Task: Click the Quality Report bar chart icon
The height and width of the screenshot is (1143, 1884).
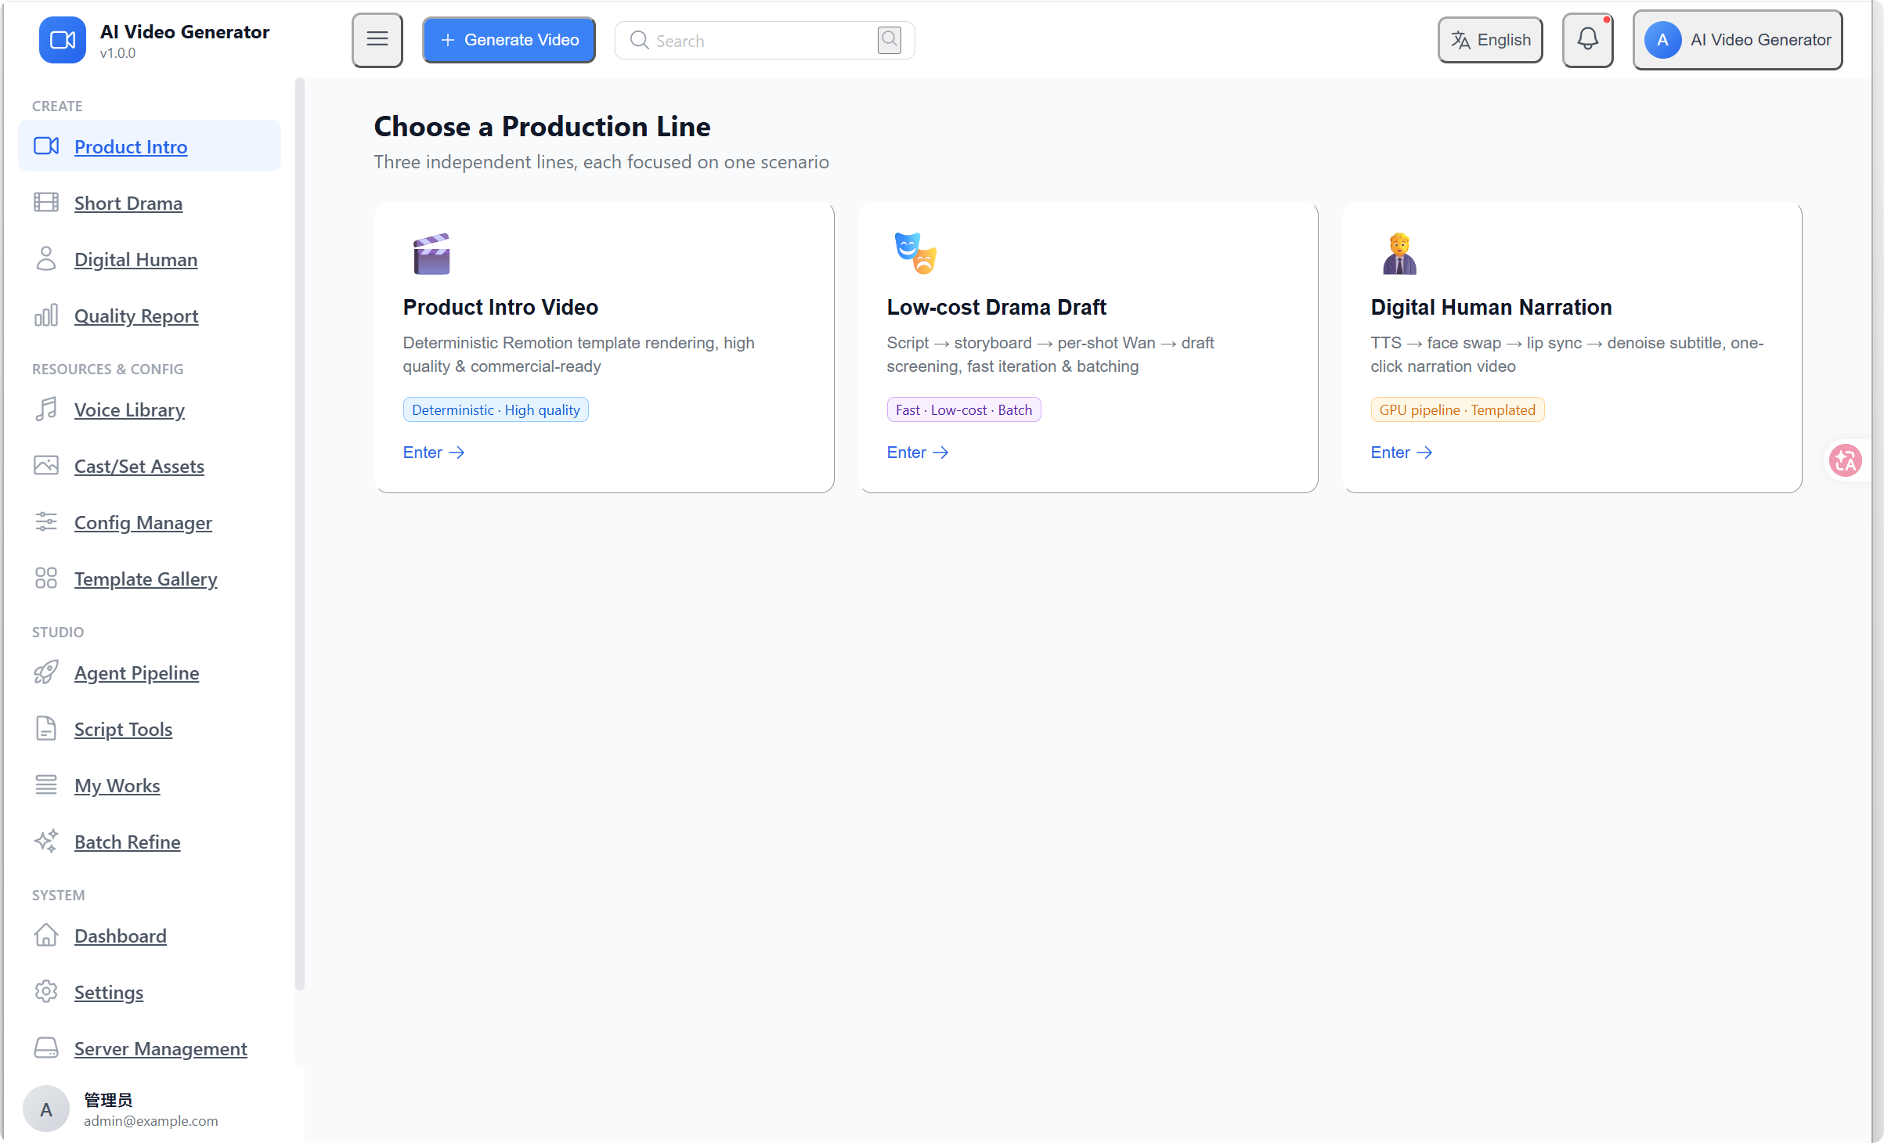Action: [46, 315]
